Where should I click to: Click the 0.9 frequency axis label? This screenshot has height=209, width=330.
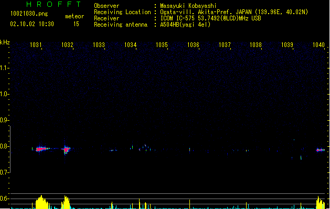[x=4, y=120]
